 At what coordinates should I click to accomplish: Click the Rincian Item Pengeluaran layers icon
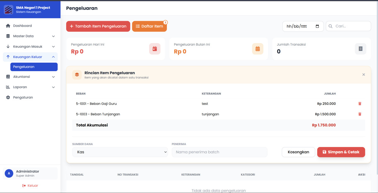[77, 75]
